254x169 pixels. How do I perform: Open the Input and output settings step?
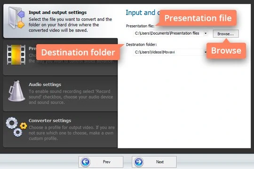[x=60, y=21]
